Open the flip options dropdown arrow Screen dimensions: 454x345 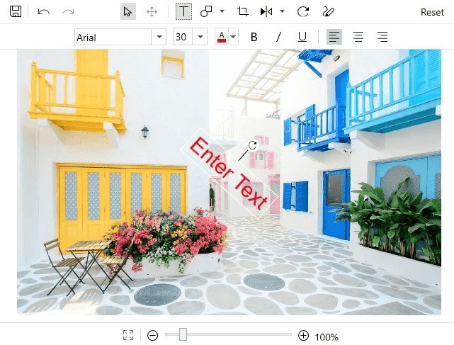283,11
